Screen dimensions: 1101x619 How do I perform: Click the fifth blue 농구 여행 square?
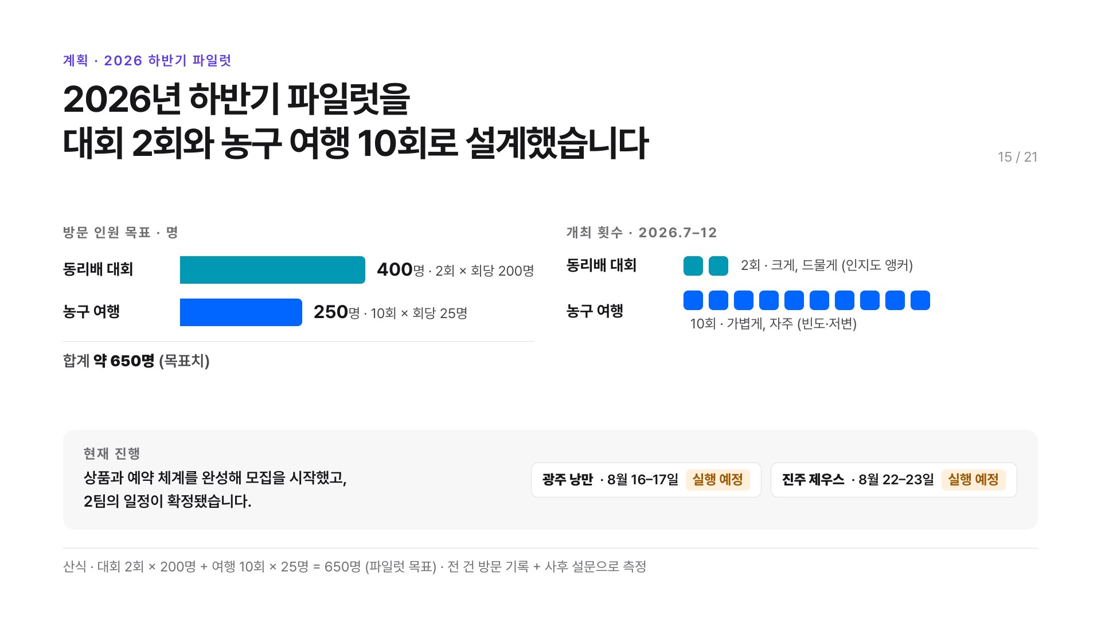coord(794,300)
